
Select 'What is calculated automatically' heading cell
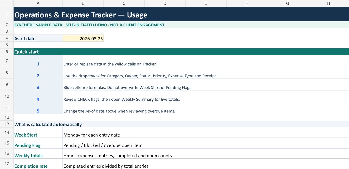(181, 124)
